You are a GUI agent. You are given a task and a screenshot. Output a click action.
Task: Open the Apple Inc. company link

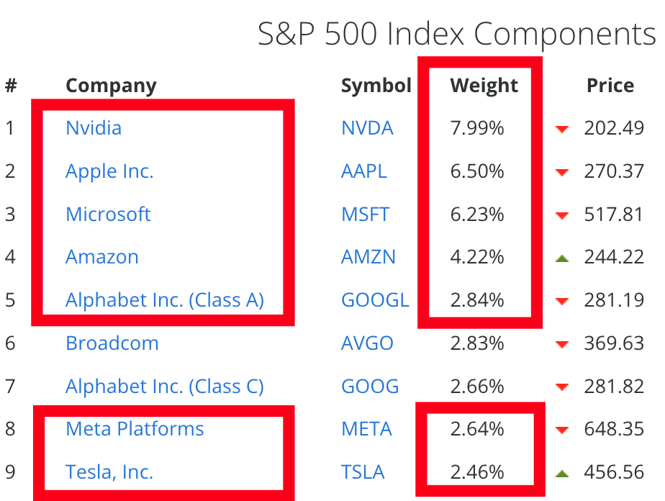coord(109,171)
